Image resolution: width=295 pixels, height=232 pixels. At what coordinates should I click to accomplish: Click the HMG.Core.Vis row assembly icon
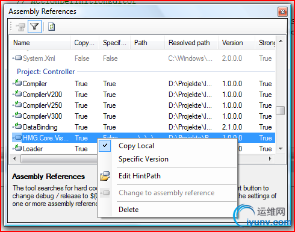pyautogui.click(x=17, y=137)
